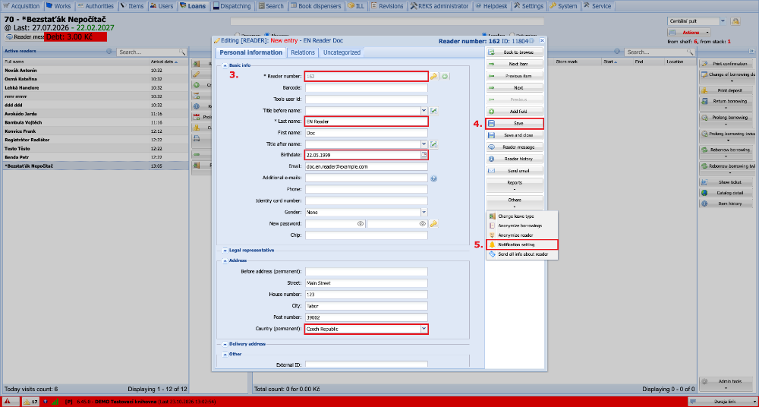
Task: Show the first New password field text
Action: click(360, 224)
